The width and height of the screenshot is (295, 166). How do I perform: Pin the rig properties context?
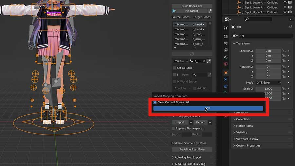[290, 27]
